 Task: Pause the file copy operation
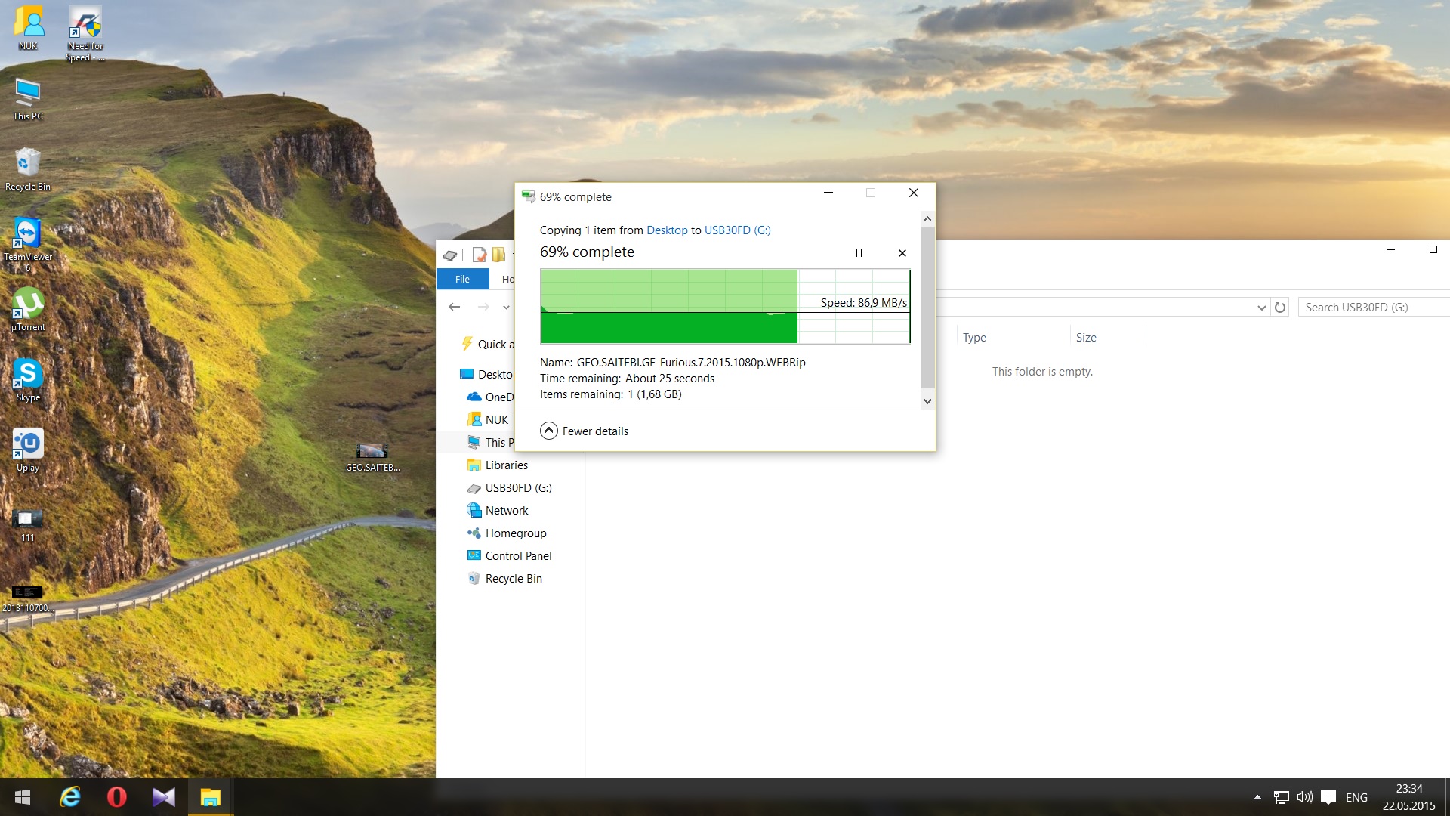(859, 253)
